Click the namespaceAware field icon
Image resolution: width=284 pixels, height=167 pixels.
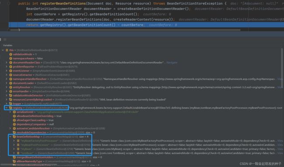(10, 58)
